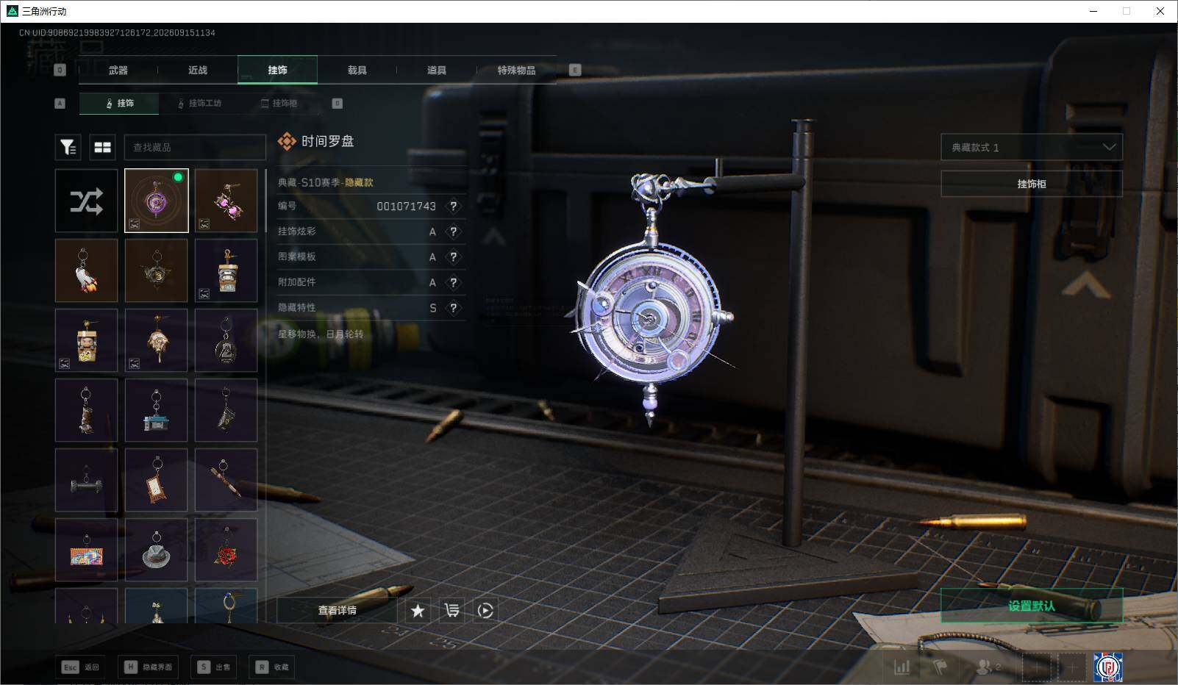Select the rocket charm thumbnail

86,270
